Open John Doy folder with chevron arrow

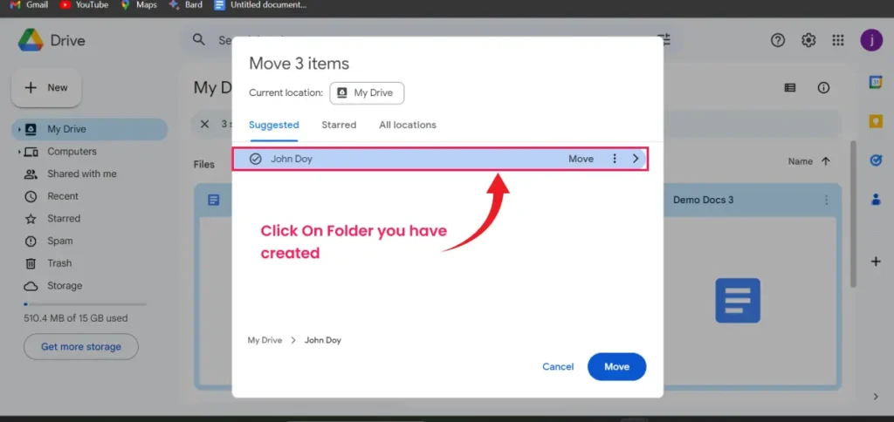click(636, 159)
